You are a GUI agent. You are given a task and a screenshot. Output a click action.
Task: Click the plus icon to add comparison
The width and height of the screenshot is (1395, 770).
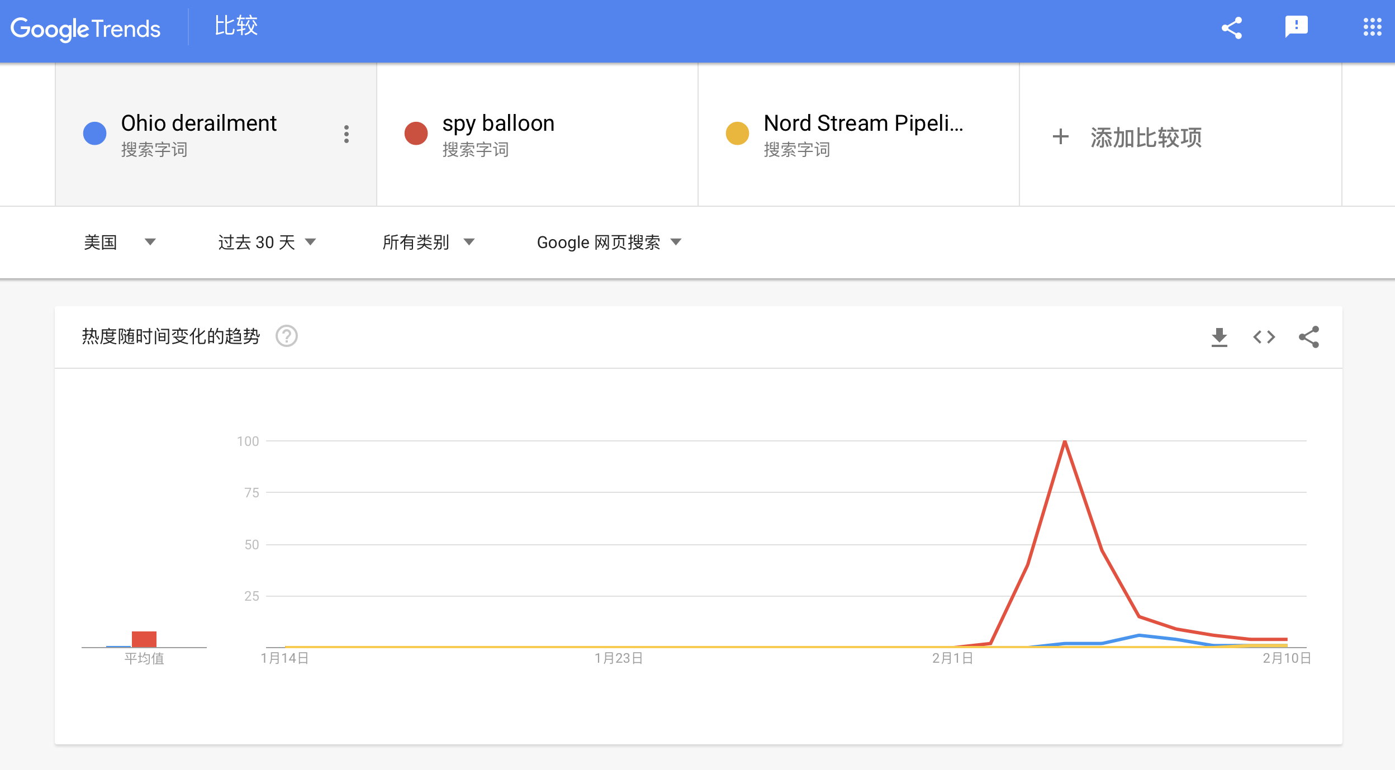[1060, 137]
